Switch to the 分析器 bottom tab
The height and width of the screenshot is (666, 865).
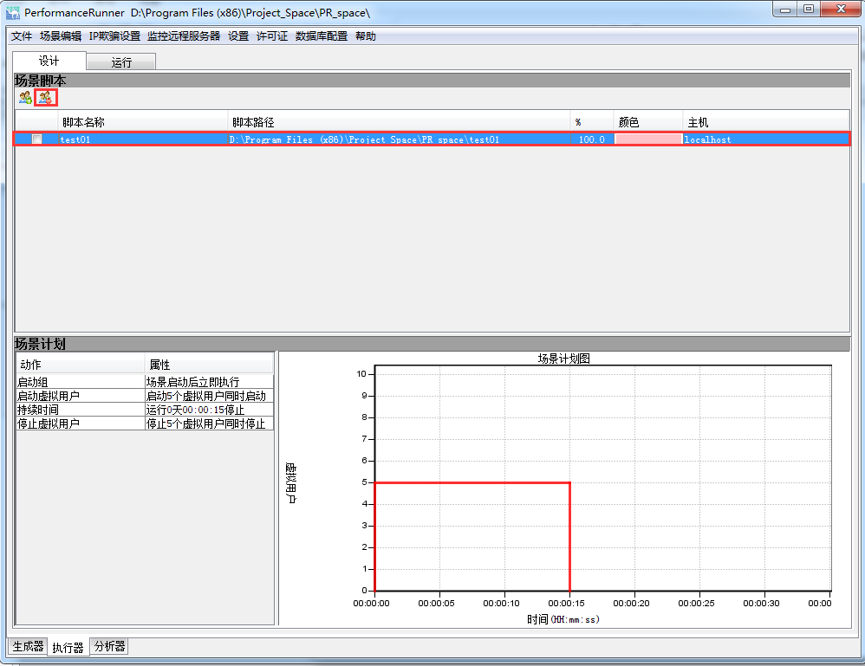(x=109, y=647)
